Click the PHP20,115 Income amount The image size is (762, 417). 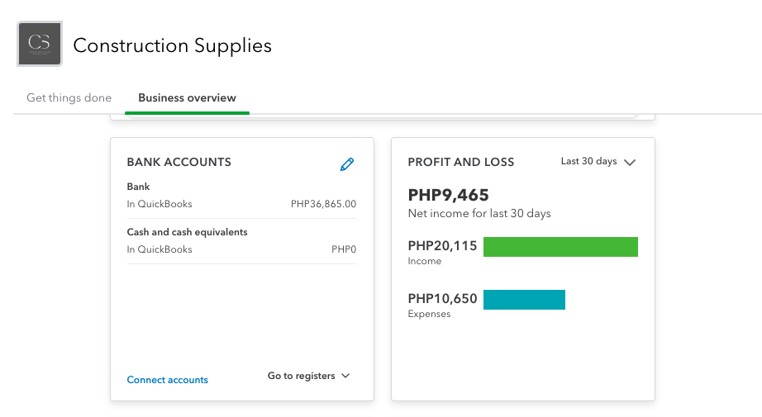pos(442,245)
